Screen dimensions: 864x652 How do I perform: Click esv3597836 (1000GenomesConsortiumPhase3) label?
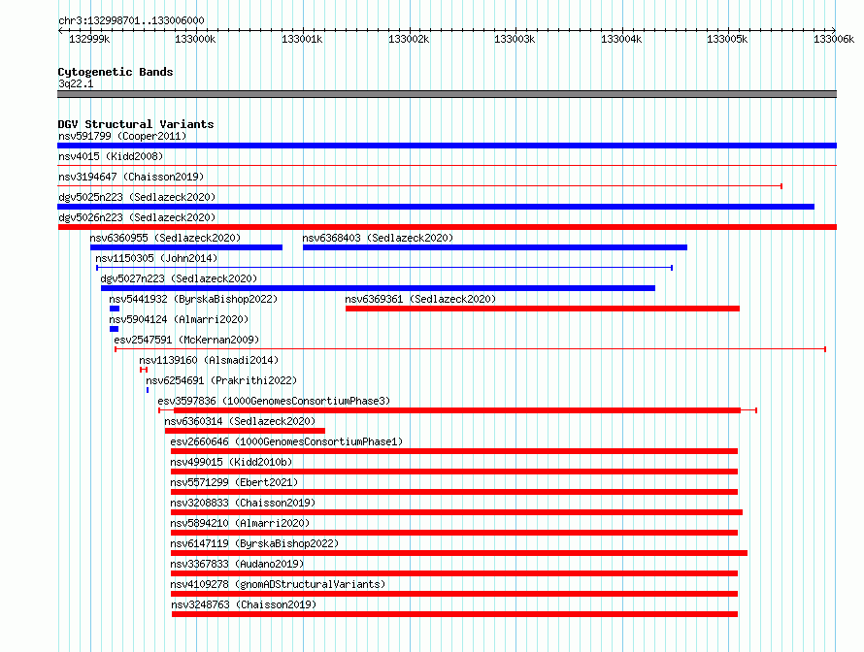[x=274, y=401]
